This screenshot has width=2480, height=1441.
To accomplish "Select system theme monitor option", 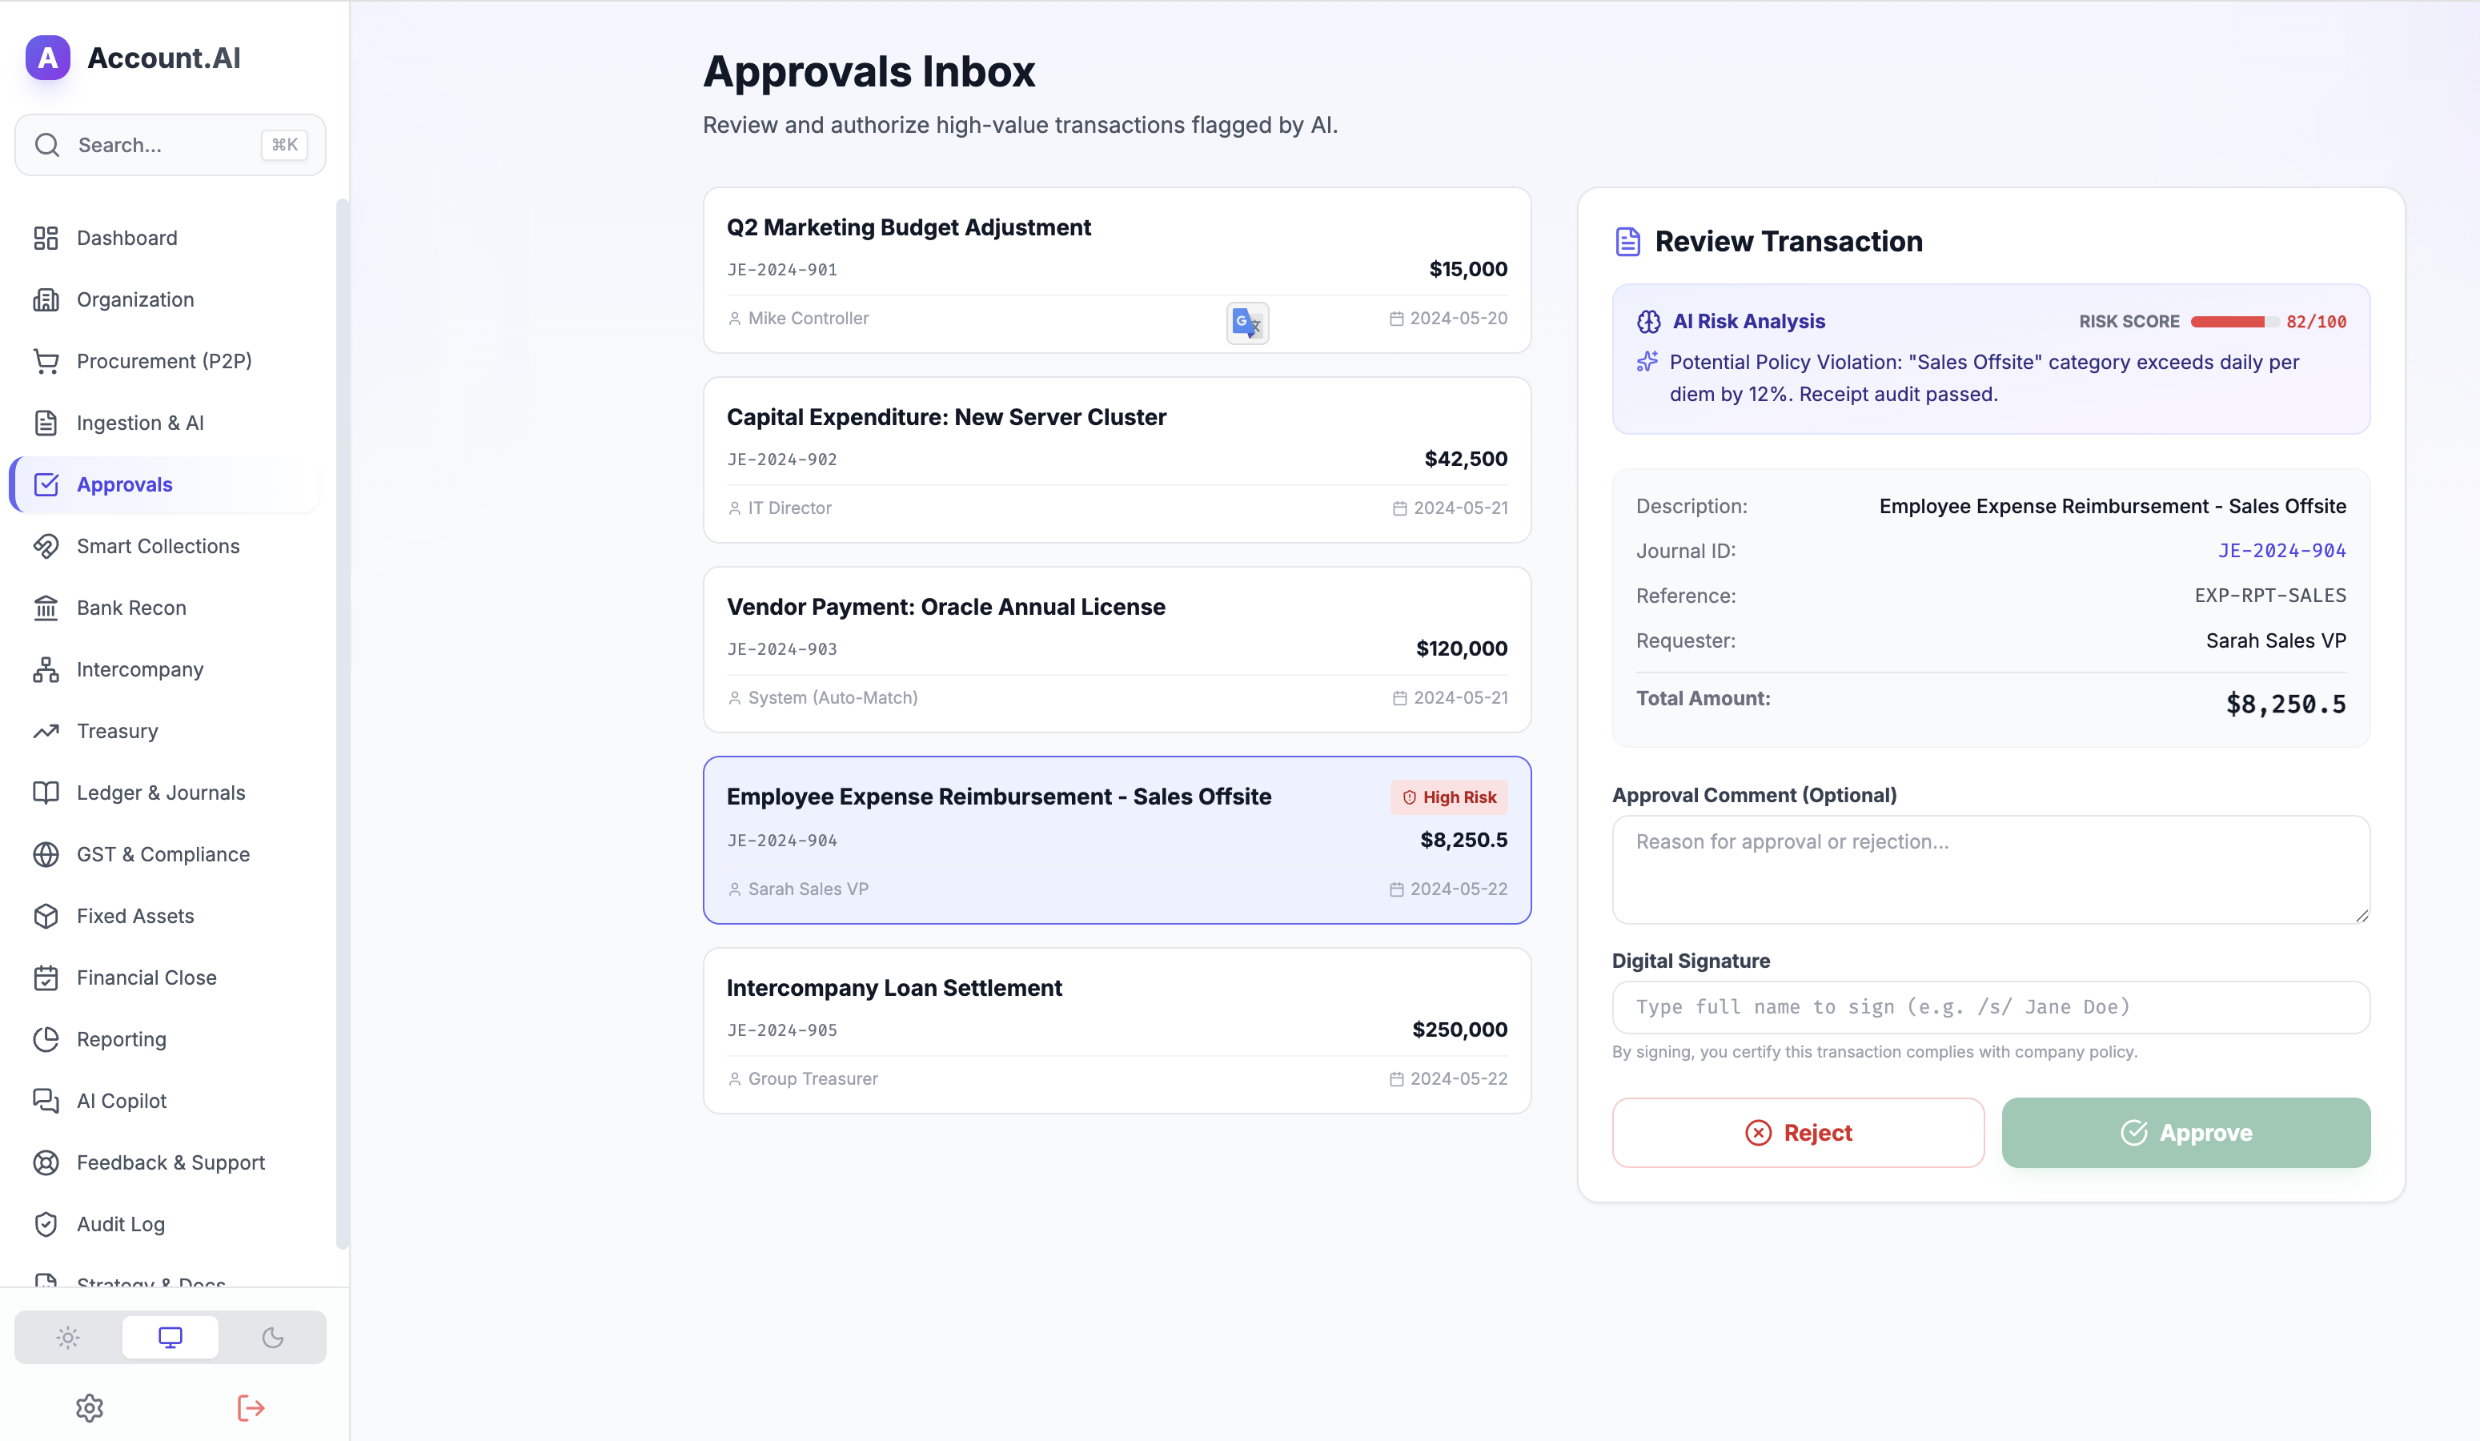I will 171,1337.
